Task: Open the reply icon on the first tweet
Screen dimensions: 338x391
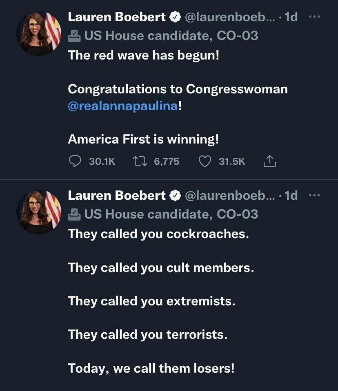Action: point(75,161)
